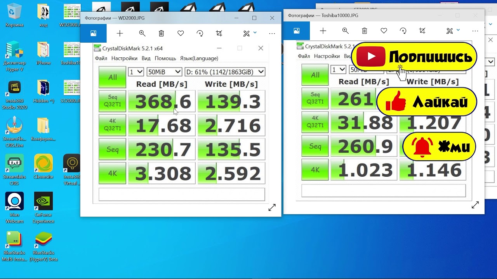This screenshot has height=279, width=497.
Task: Select the Insta360 Studio 2020 desktop icon
Action: coord(14,95)
